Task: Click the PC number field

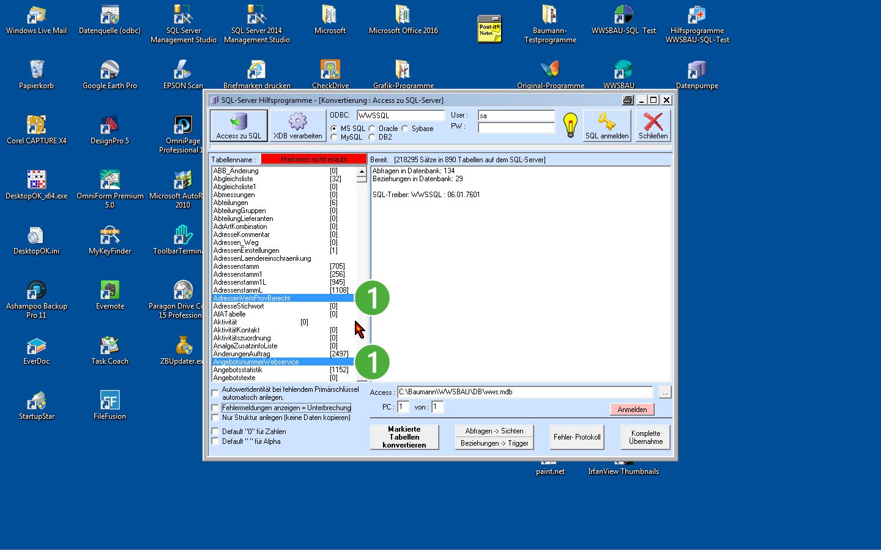Action: (x=403, y=407)
